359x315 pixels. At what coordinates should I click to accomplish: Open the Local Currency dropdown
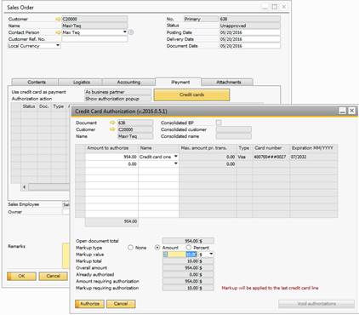pos(58,45)
